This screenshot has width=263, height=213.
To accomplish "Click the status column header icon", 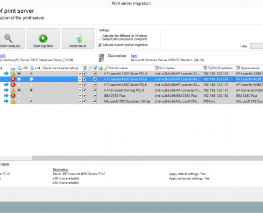I will click(13, 69).
